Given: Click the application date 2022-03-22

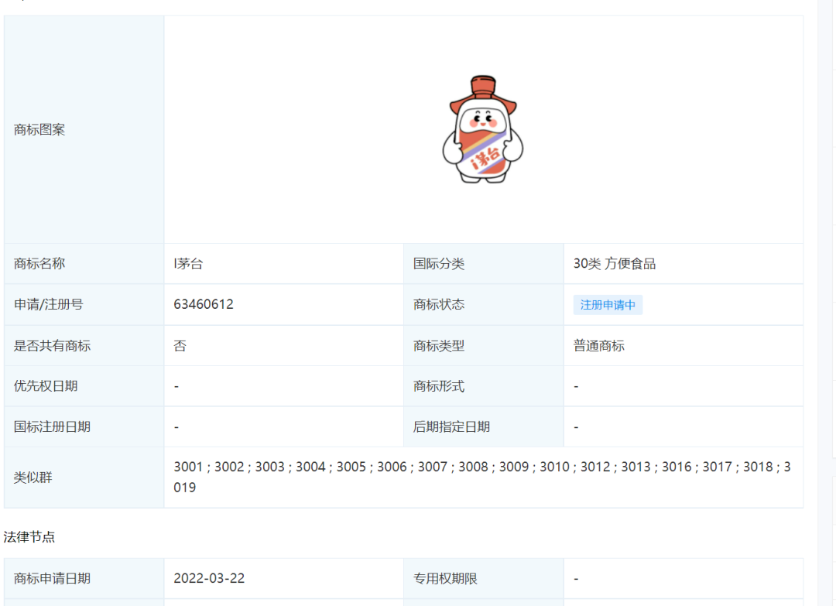Looking at the screenshot, I should (209, 578).
